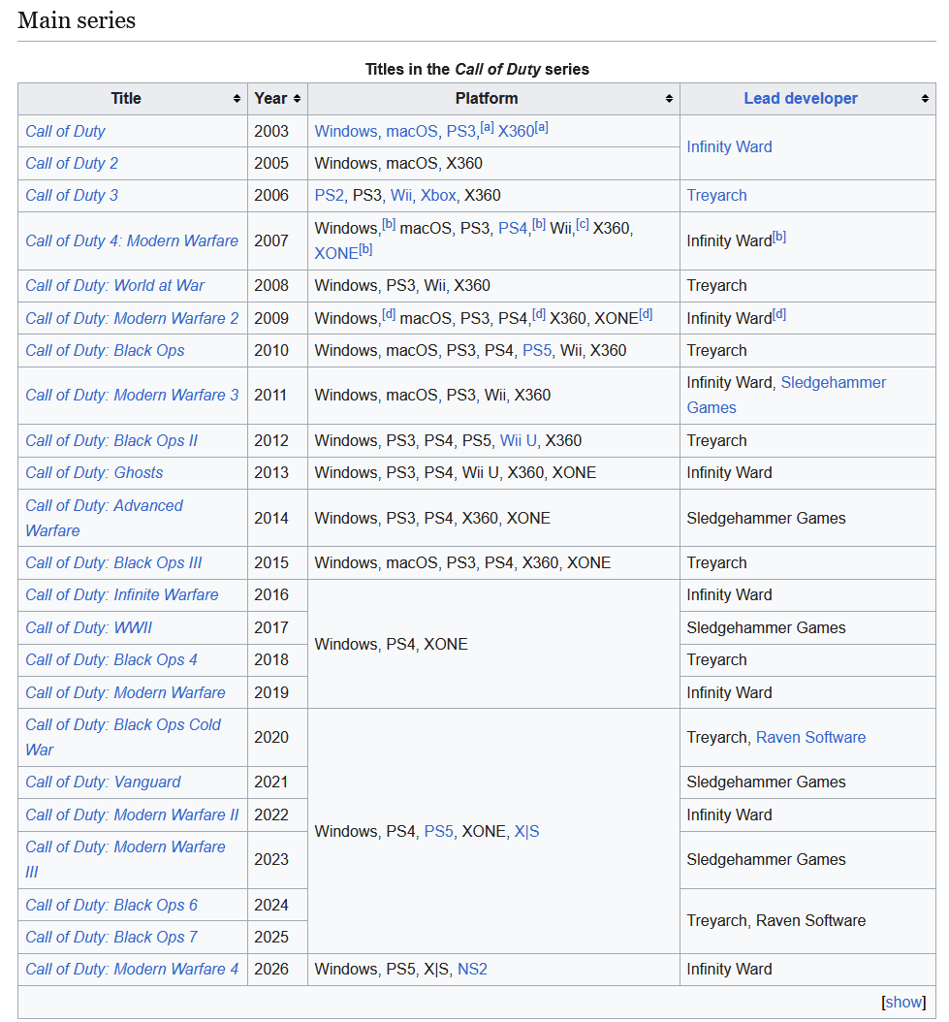The height and width of the screenshot is (1022, 949).
Task: Open Call of Duty: Advanced Warfare link
Action: [x=105, y=518]
